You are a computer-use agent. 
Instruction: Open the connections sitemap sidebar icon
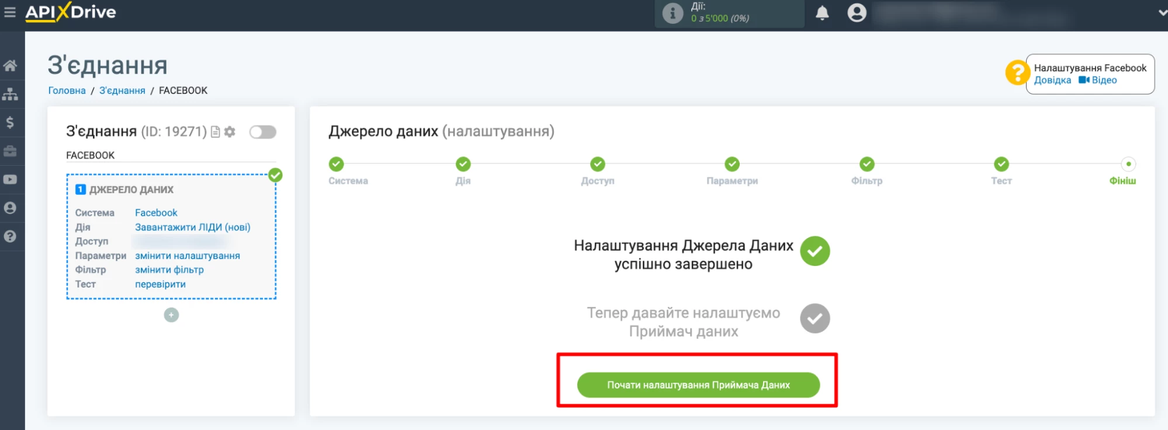(x=10, y=94)
